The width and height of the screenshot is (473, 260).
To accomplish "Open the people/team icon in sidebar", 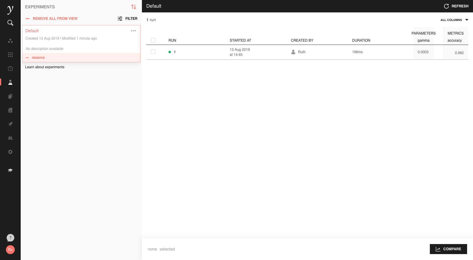I will point(10,138).
